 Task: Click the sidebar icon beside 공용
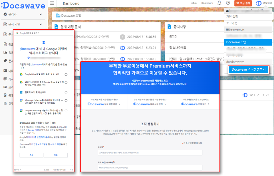tap(5, 95)
